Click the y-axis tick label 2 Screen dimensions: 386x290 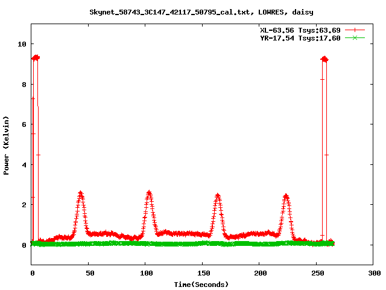pos(24,205)
